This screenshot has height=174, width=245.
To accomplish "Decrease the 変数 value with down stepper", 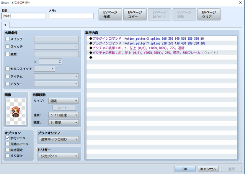I will (60, 63).
